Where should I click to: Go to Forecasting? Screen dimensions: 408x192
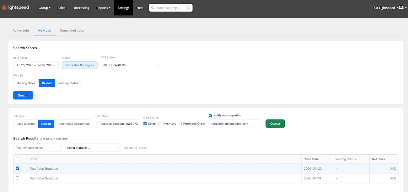pos(81,8)
